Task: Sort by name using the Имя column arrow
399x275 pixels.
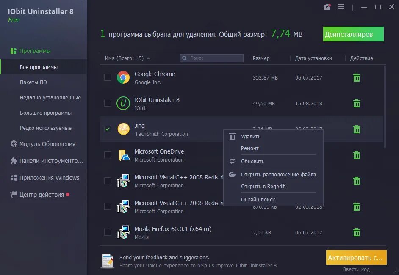Action: pos(148,58)
